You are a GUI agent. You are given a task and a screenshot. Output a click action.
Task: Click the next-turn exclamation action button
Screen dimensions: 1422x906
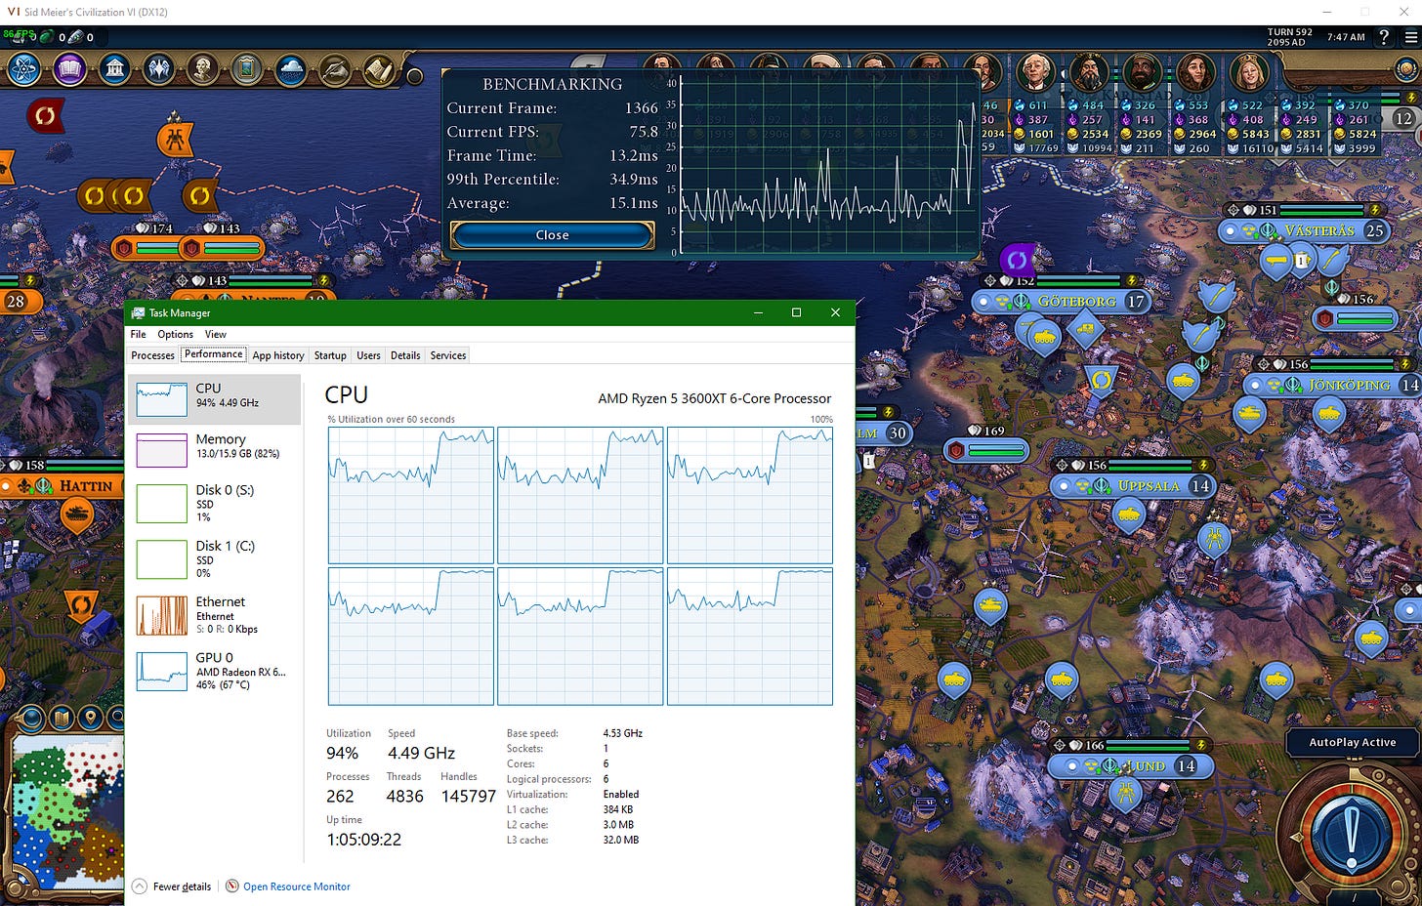pyautogui.click(x=1353, y=835)
